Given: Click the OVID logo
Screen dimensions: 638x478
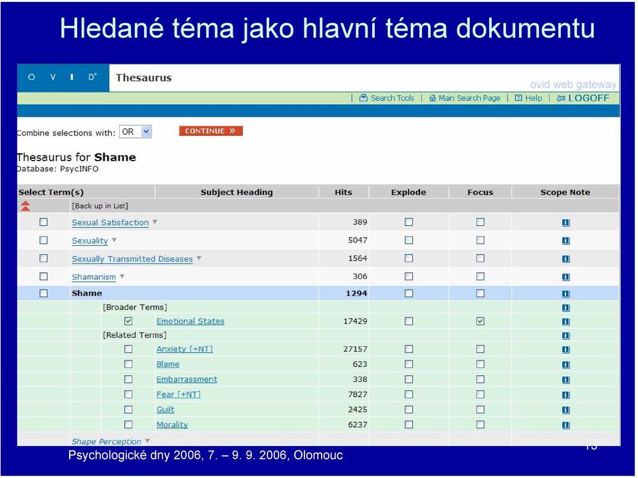Looking at the screenshot, I should click(x=62, y=77).
